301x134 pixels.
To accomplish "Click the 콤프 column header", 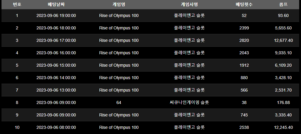I will tap(283, 5).
